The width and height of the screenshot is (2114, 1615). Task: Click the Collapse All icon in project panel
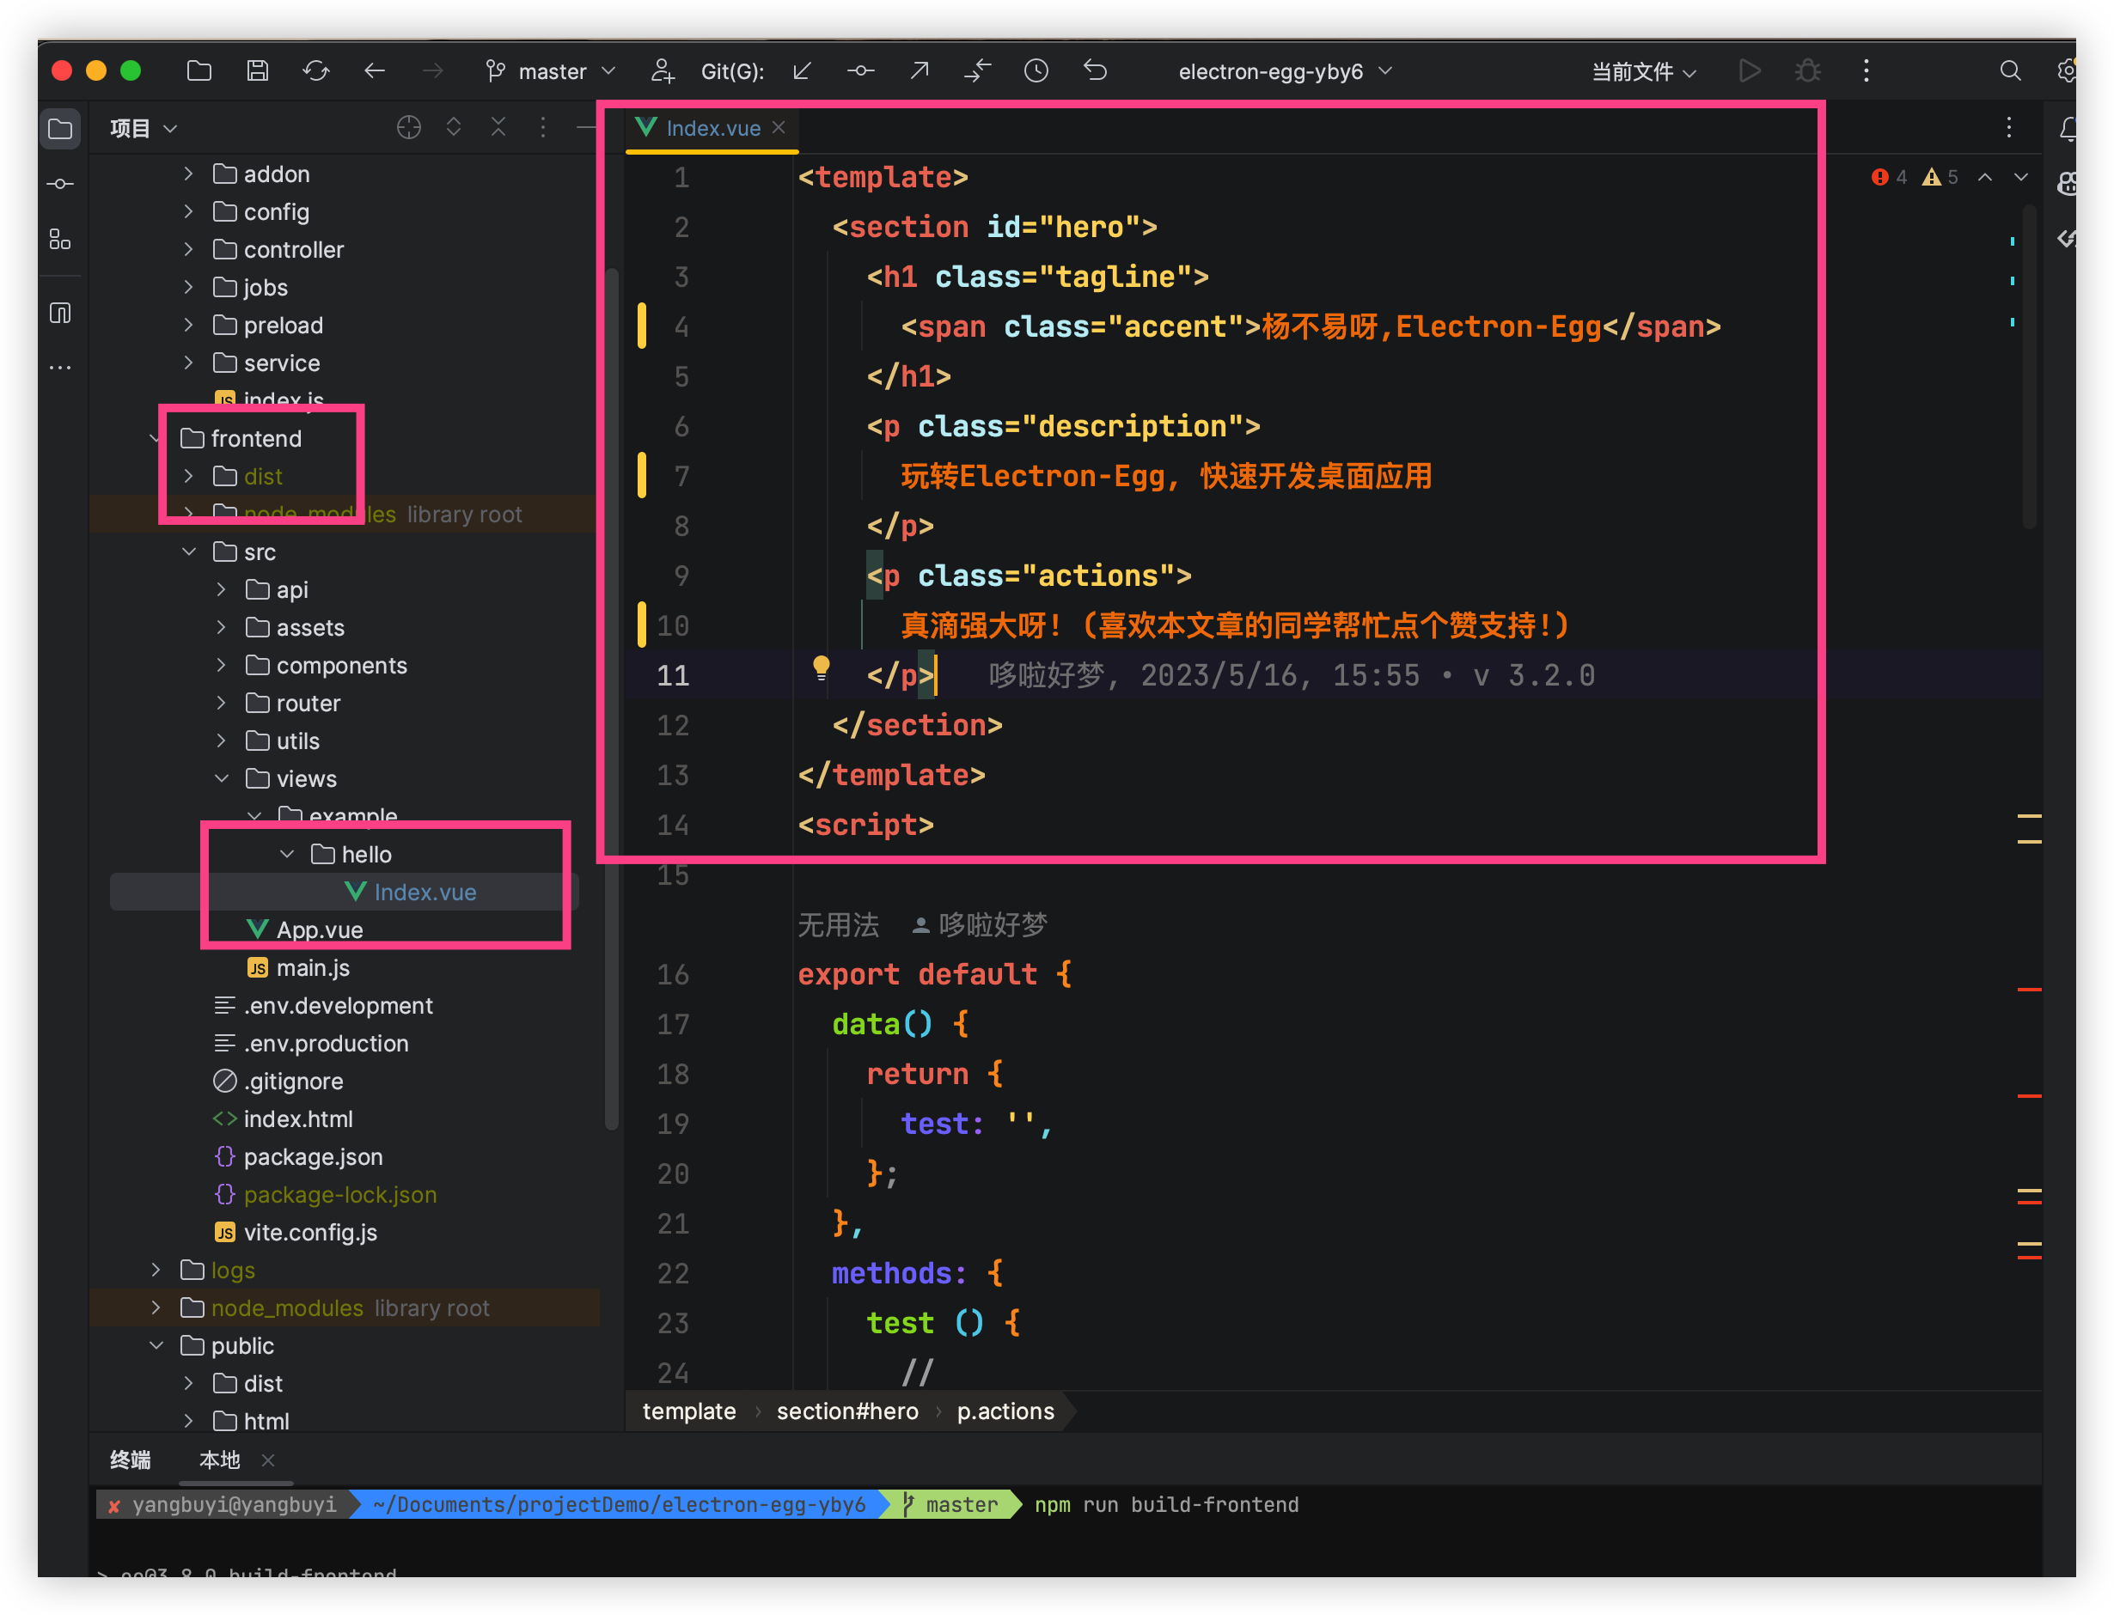pos(498,127)
